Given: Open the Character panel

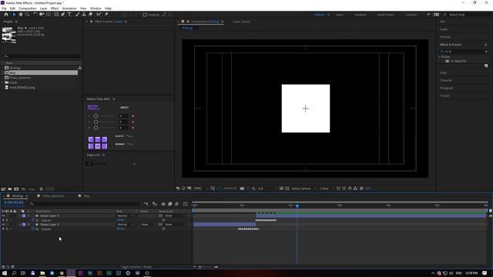Looking at the screenshot, I should tap(446, 80).
